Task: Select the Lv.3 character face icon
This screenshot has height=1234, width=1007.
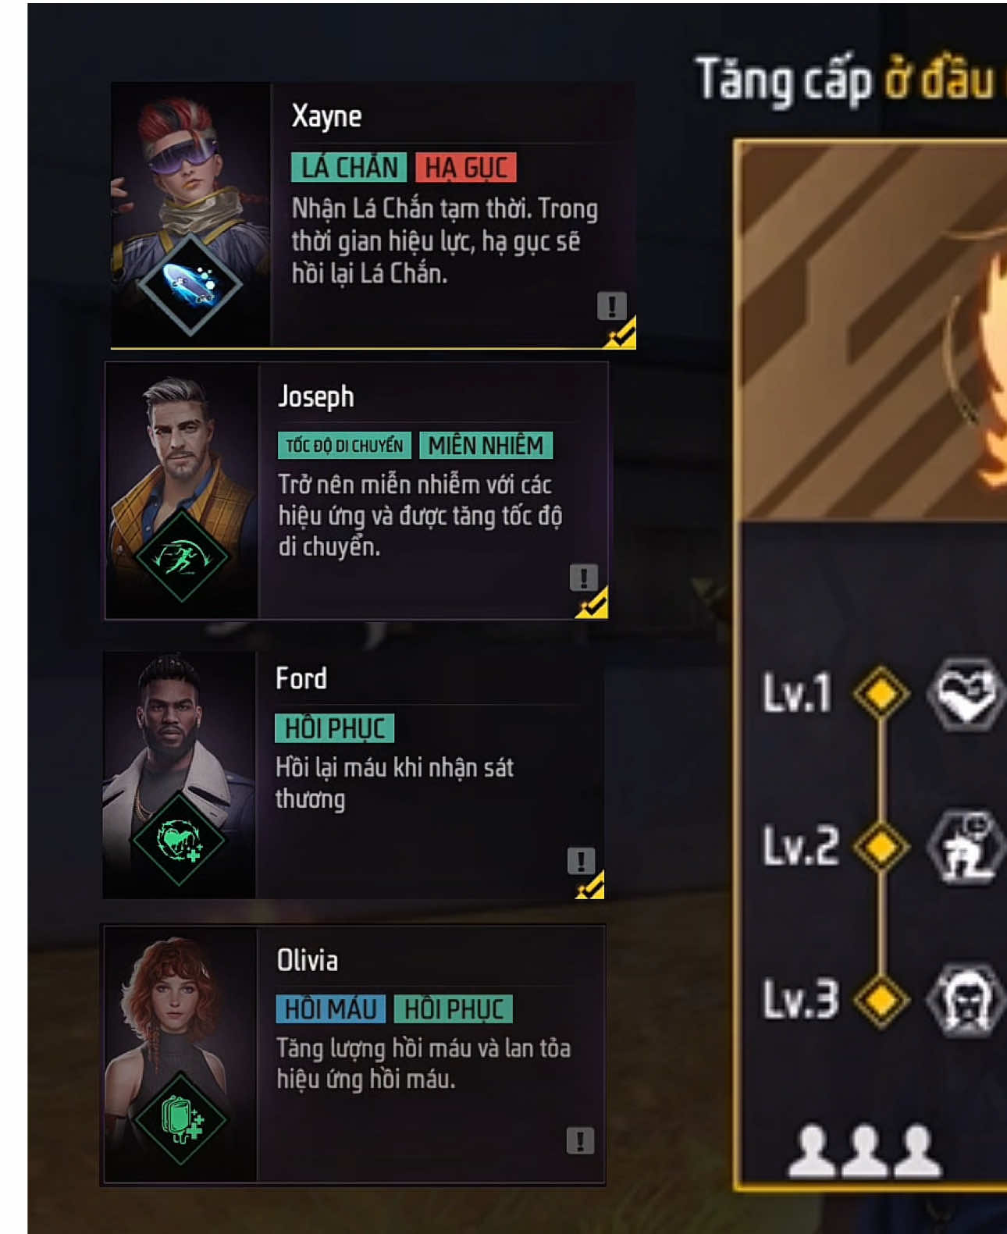Action: click(x=966, y=1000)
